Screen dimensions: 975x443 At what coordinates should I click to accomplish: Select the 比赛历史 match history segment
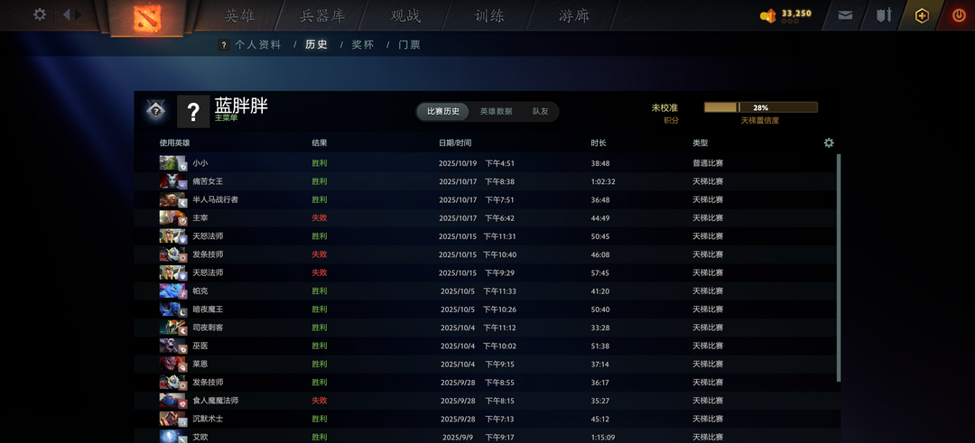(443, 111)
